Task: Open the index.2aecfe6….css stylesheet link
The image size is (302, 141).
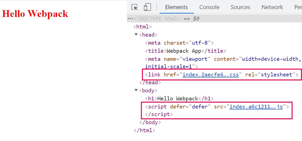Action: 211,75
